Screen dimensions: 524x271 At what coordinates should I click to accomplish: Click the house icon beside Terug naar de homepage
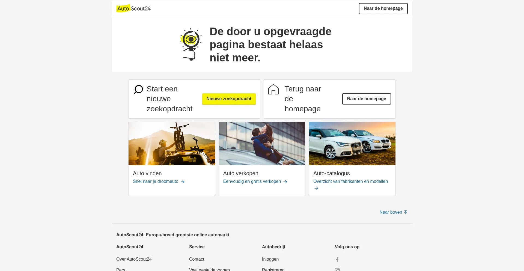[273, 89]
